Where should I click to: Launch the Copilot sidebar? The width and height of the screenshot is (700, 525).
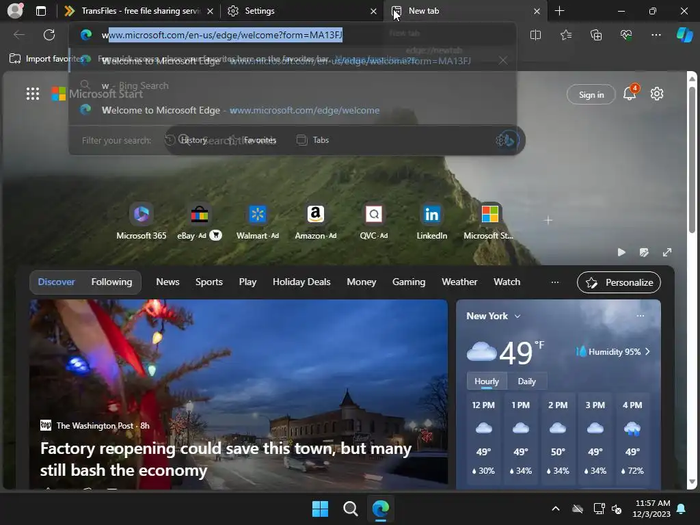pyautogui.click(x=684, y=35)
